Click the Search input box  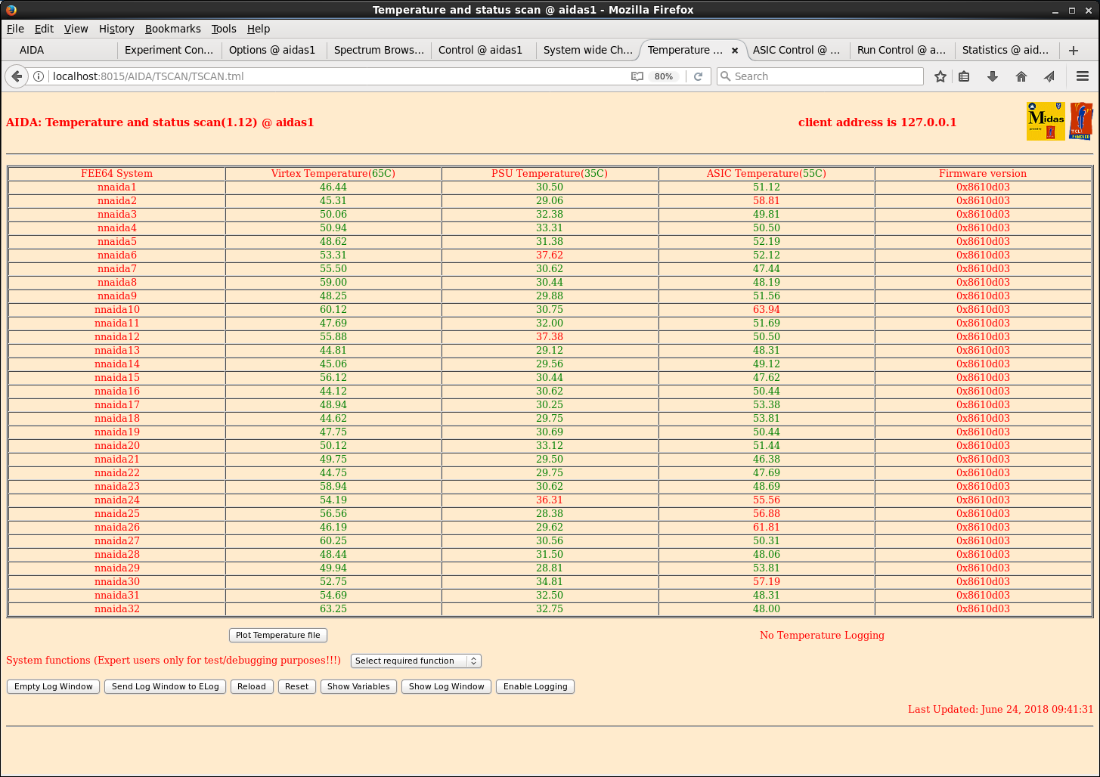tap(820, 76)
